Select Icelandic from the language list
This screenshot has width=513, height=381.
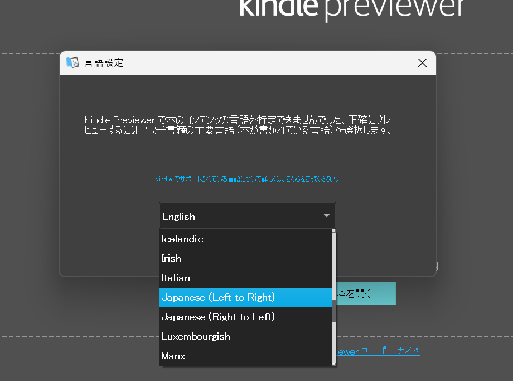pyautogui.click(x=246, y=239)
